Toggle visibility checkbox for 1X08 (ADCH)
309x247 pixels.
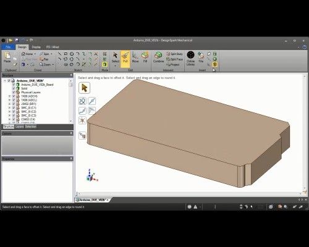coord(14,96)
